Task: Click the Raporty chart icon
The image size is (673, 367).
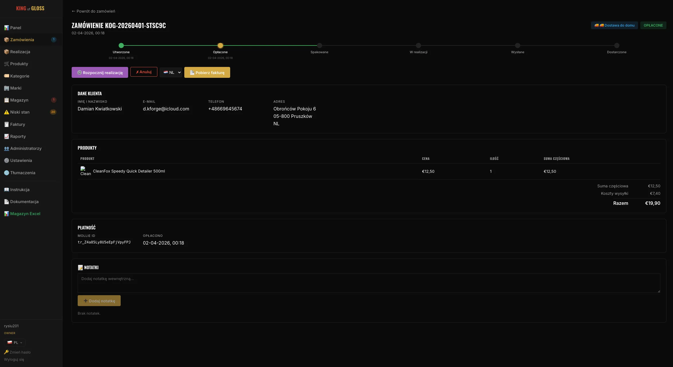Action: [x=6, y=136]
